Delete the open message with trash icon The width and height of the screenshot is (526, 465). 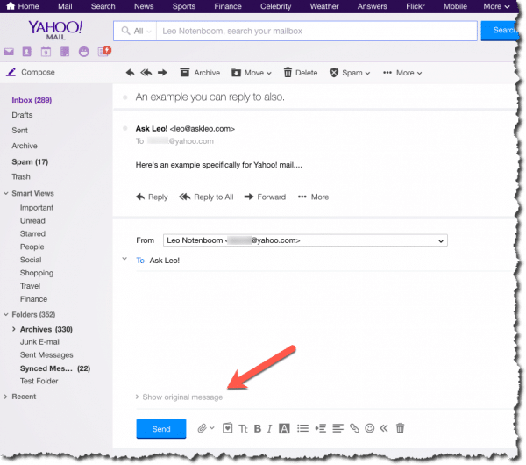[x=301, y=73]
